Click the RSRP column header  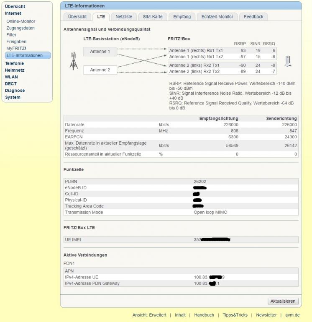click(x=240, y=44)
